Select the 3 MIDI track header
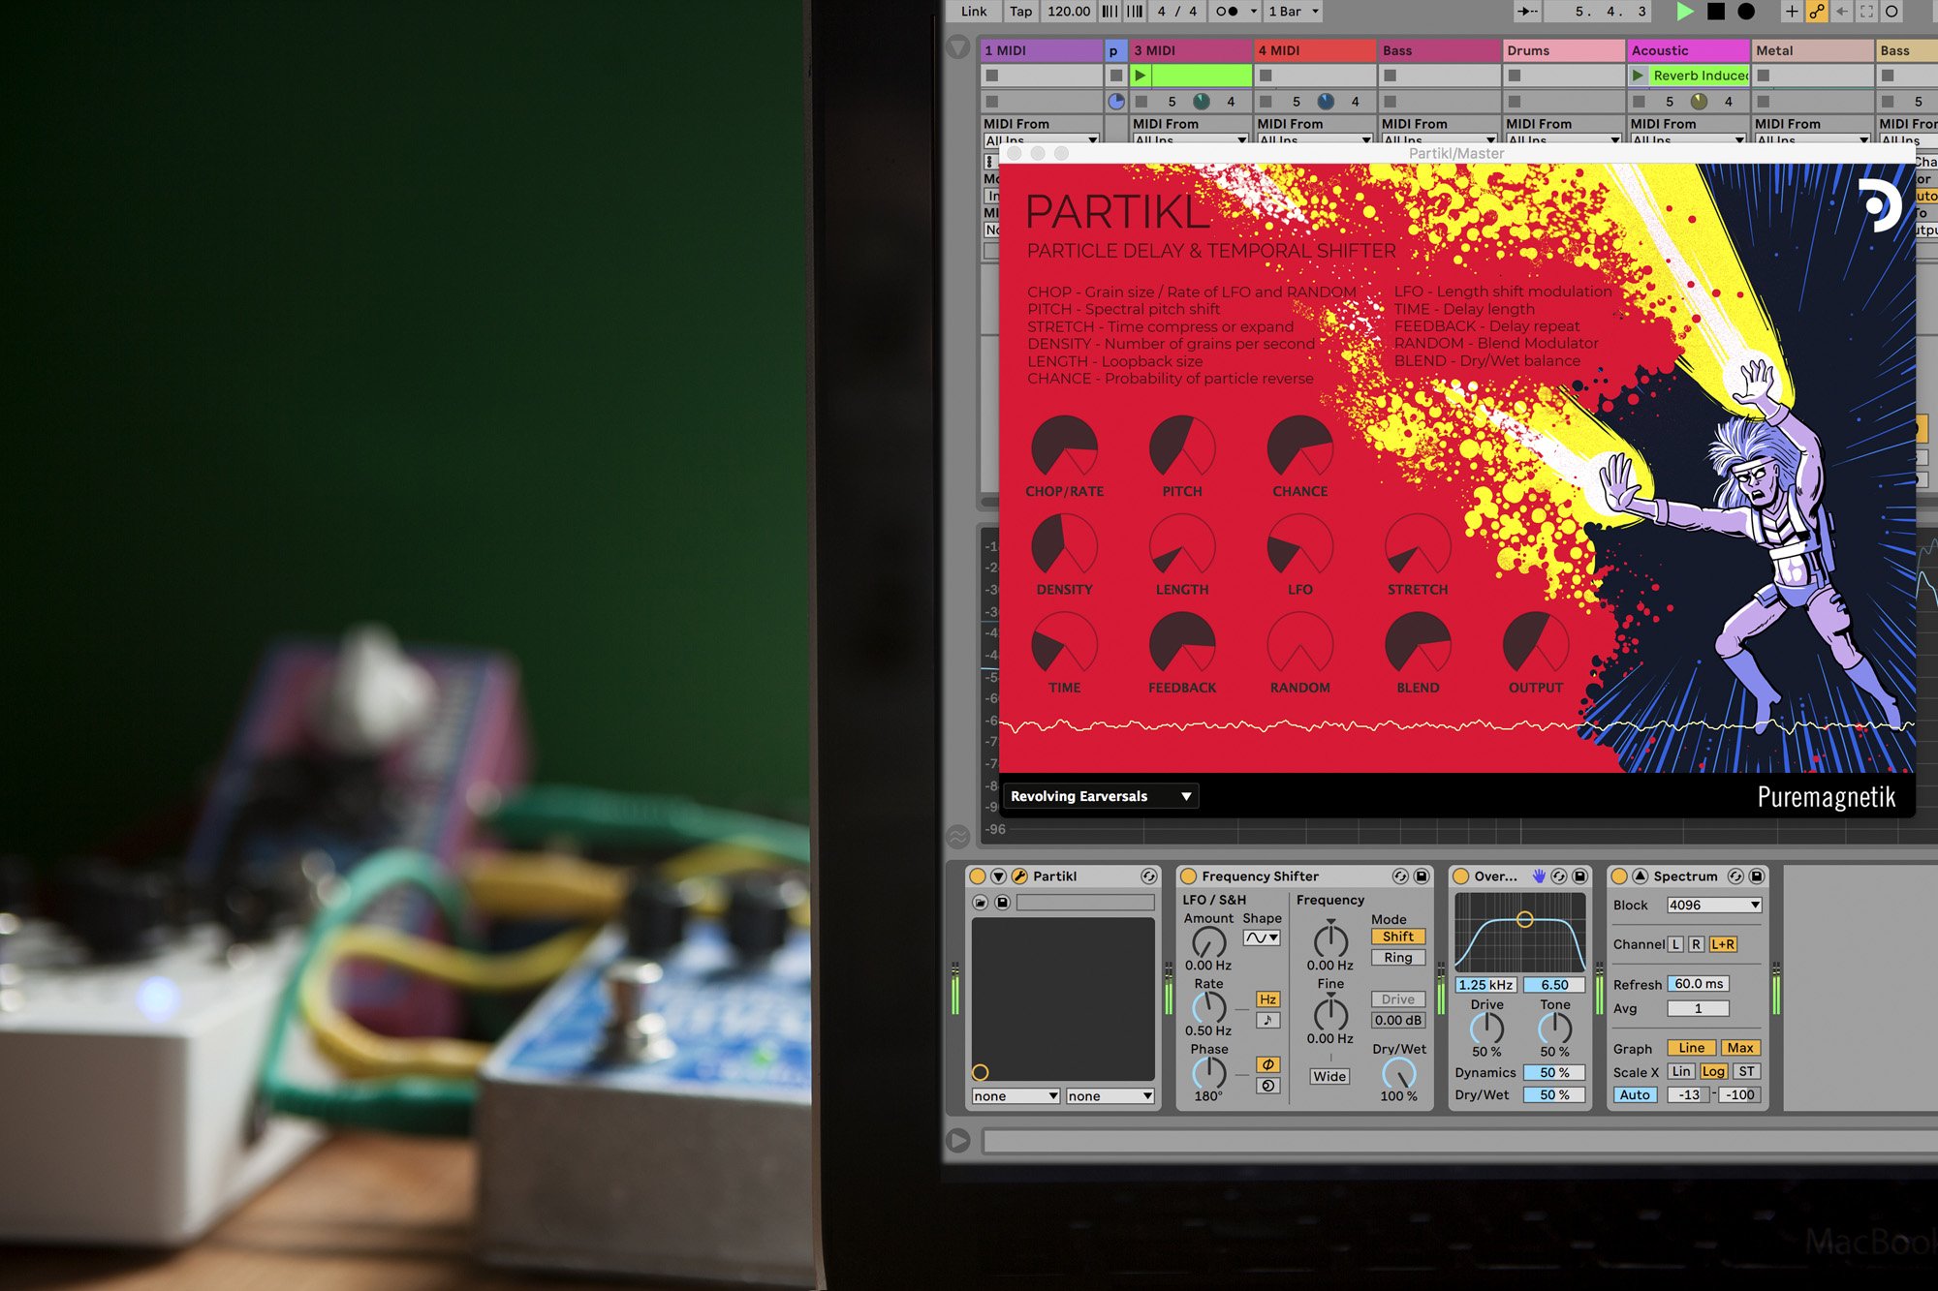 pos(1191,50)
